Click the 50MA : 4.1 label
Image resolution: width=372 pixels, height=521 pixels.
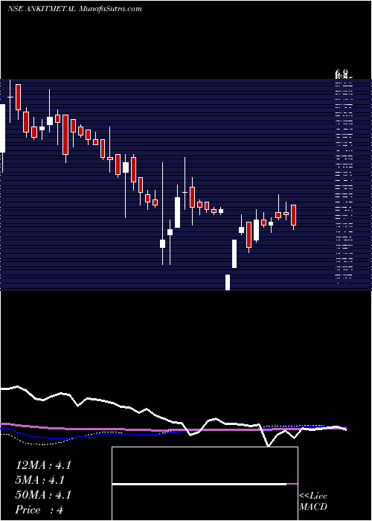coord(43,495)
